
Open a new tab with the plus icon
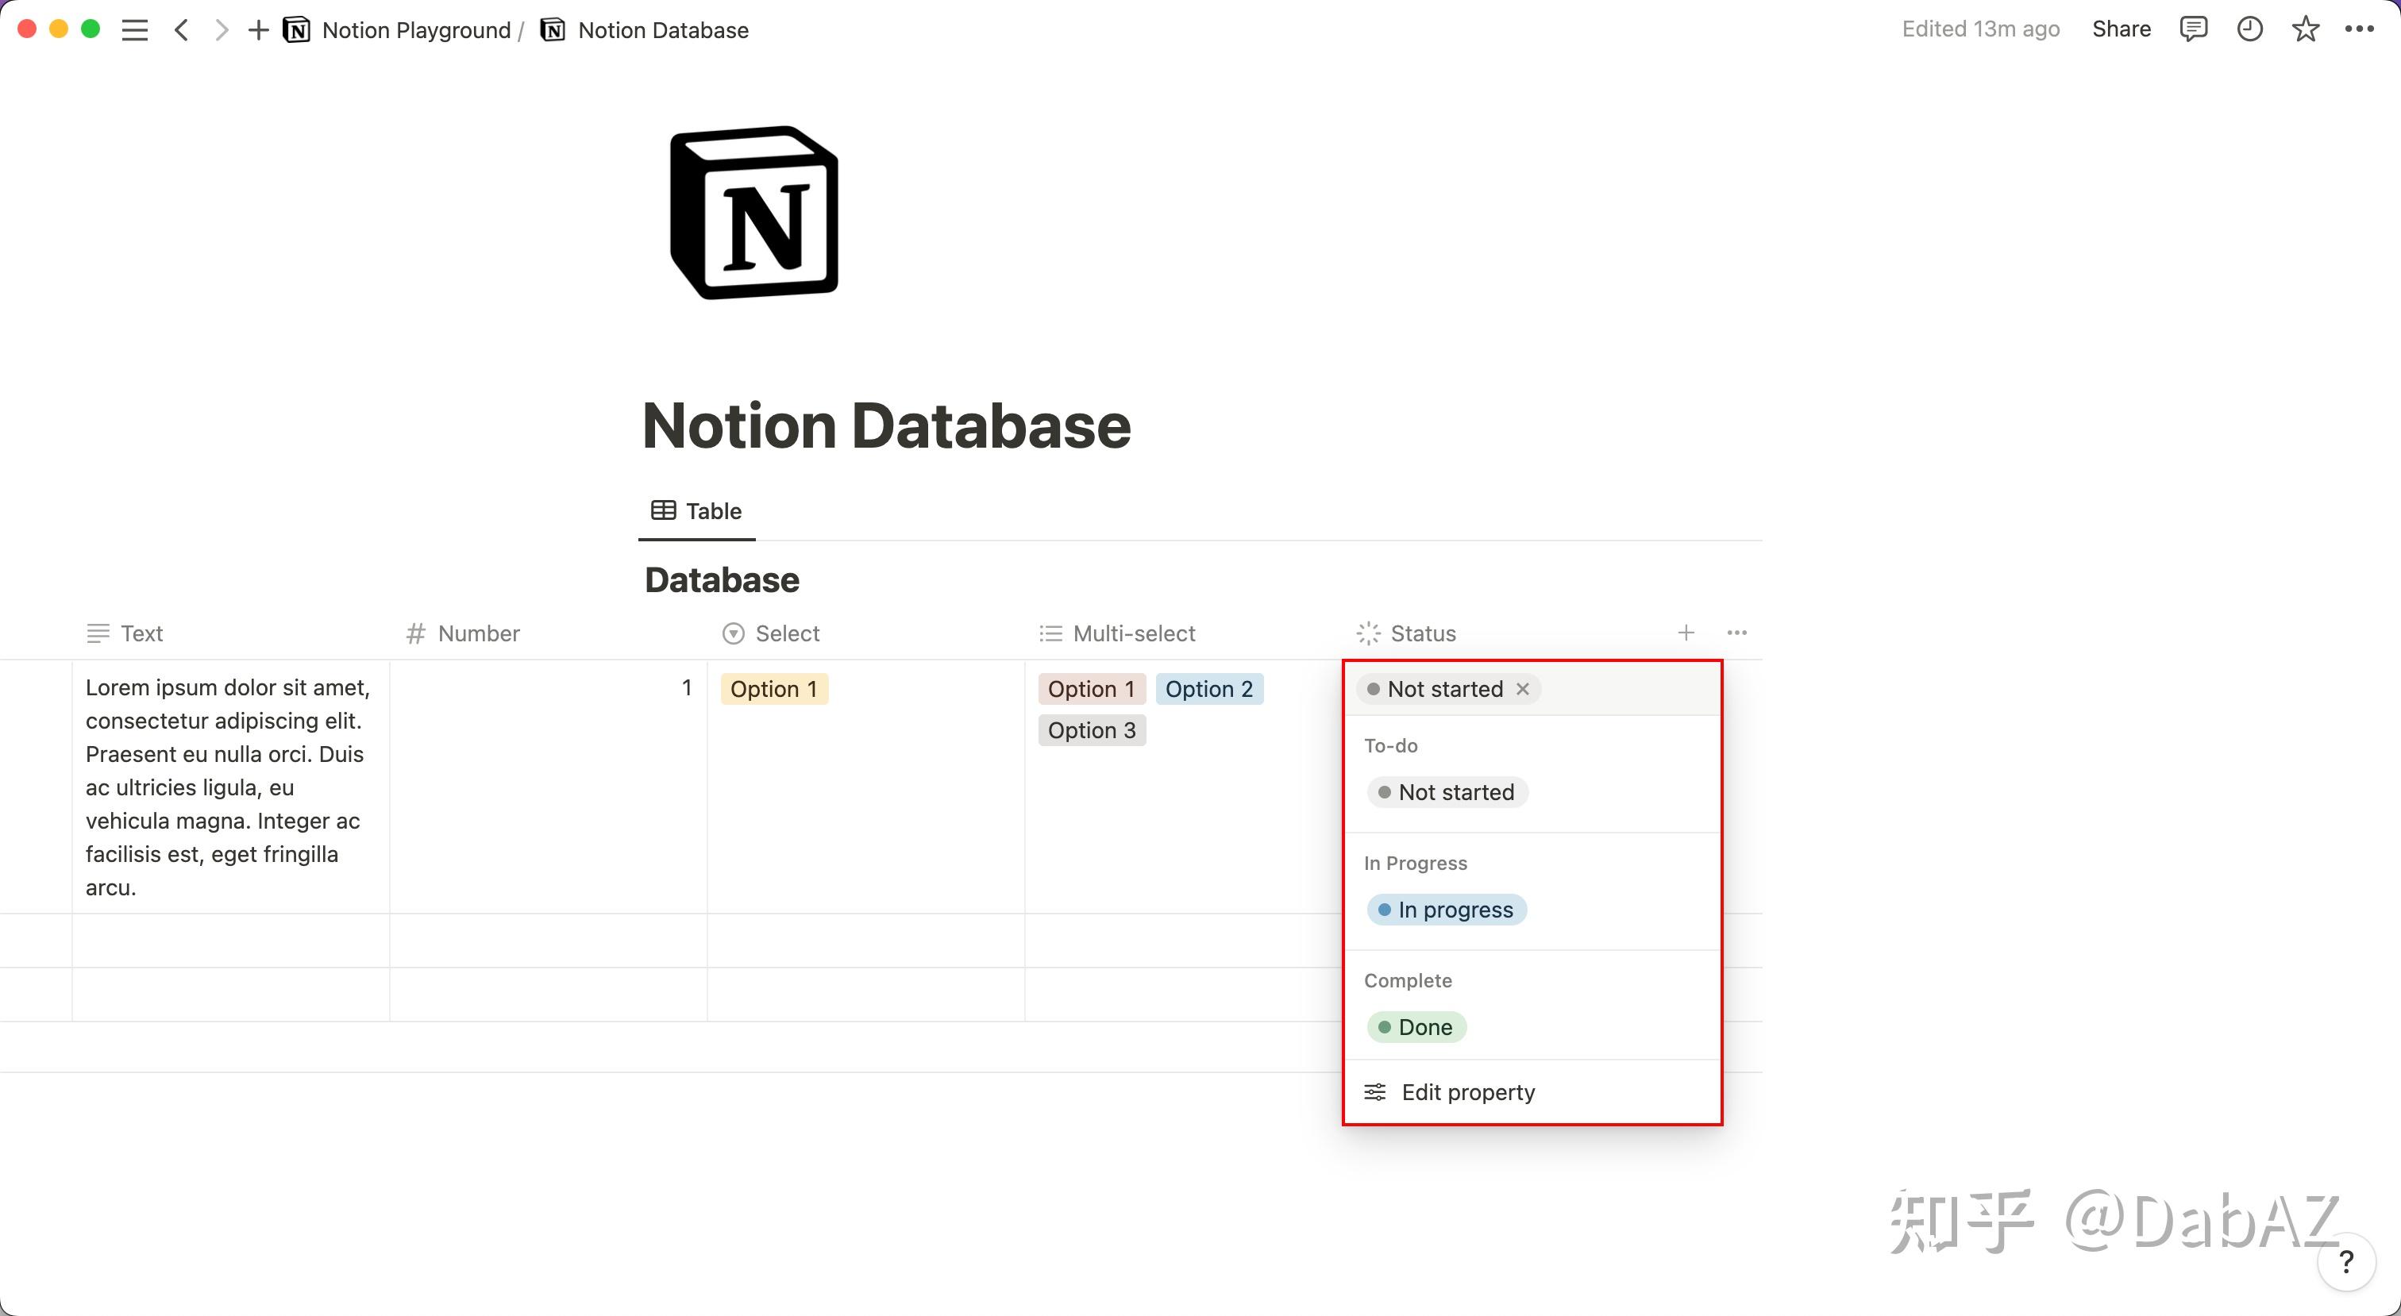257,29
